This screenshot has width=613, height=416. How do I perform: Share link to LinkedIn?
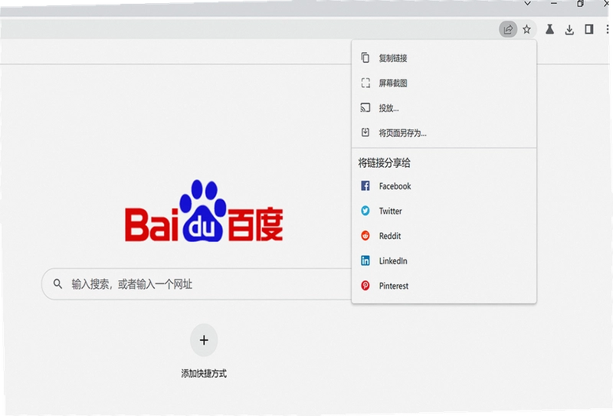click(444, 261)
